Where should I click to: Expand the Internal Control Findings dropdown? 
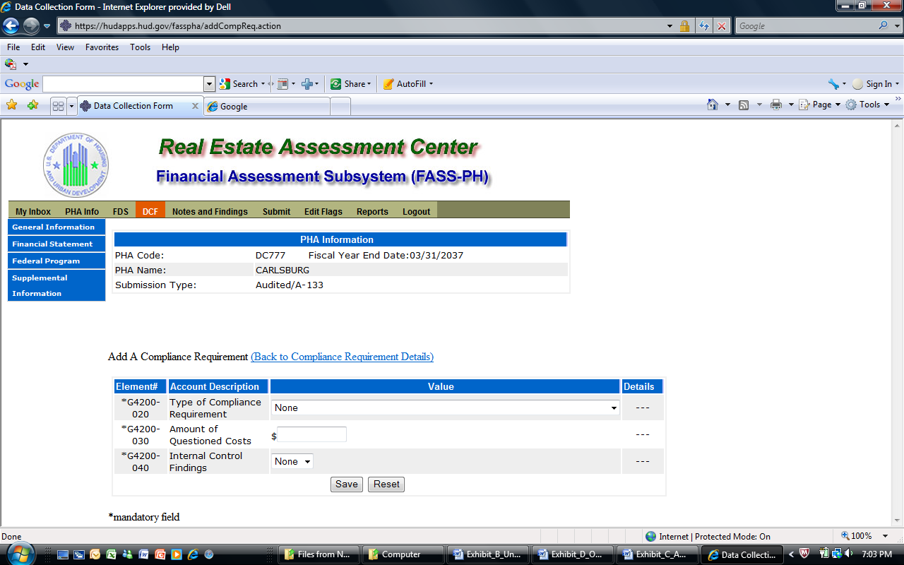click(x=292, y=461)
